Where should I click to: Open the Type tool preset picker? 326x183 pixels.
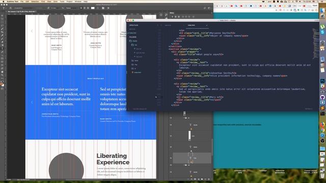coord(4,8)
